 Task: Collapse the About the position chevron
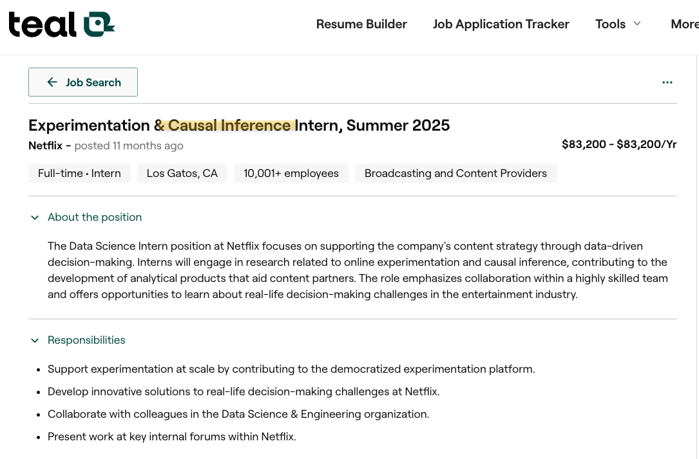pyautogui.click(x=35, y=218)
